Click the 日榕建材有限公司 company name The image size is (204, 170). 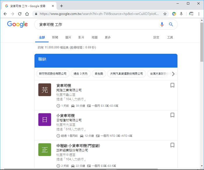(x=69, y=120)
